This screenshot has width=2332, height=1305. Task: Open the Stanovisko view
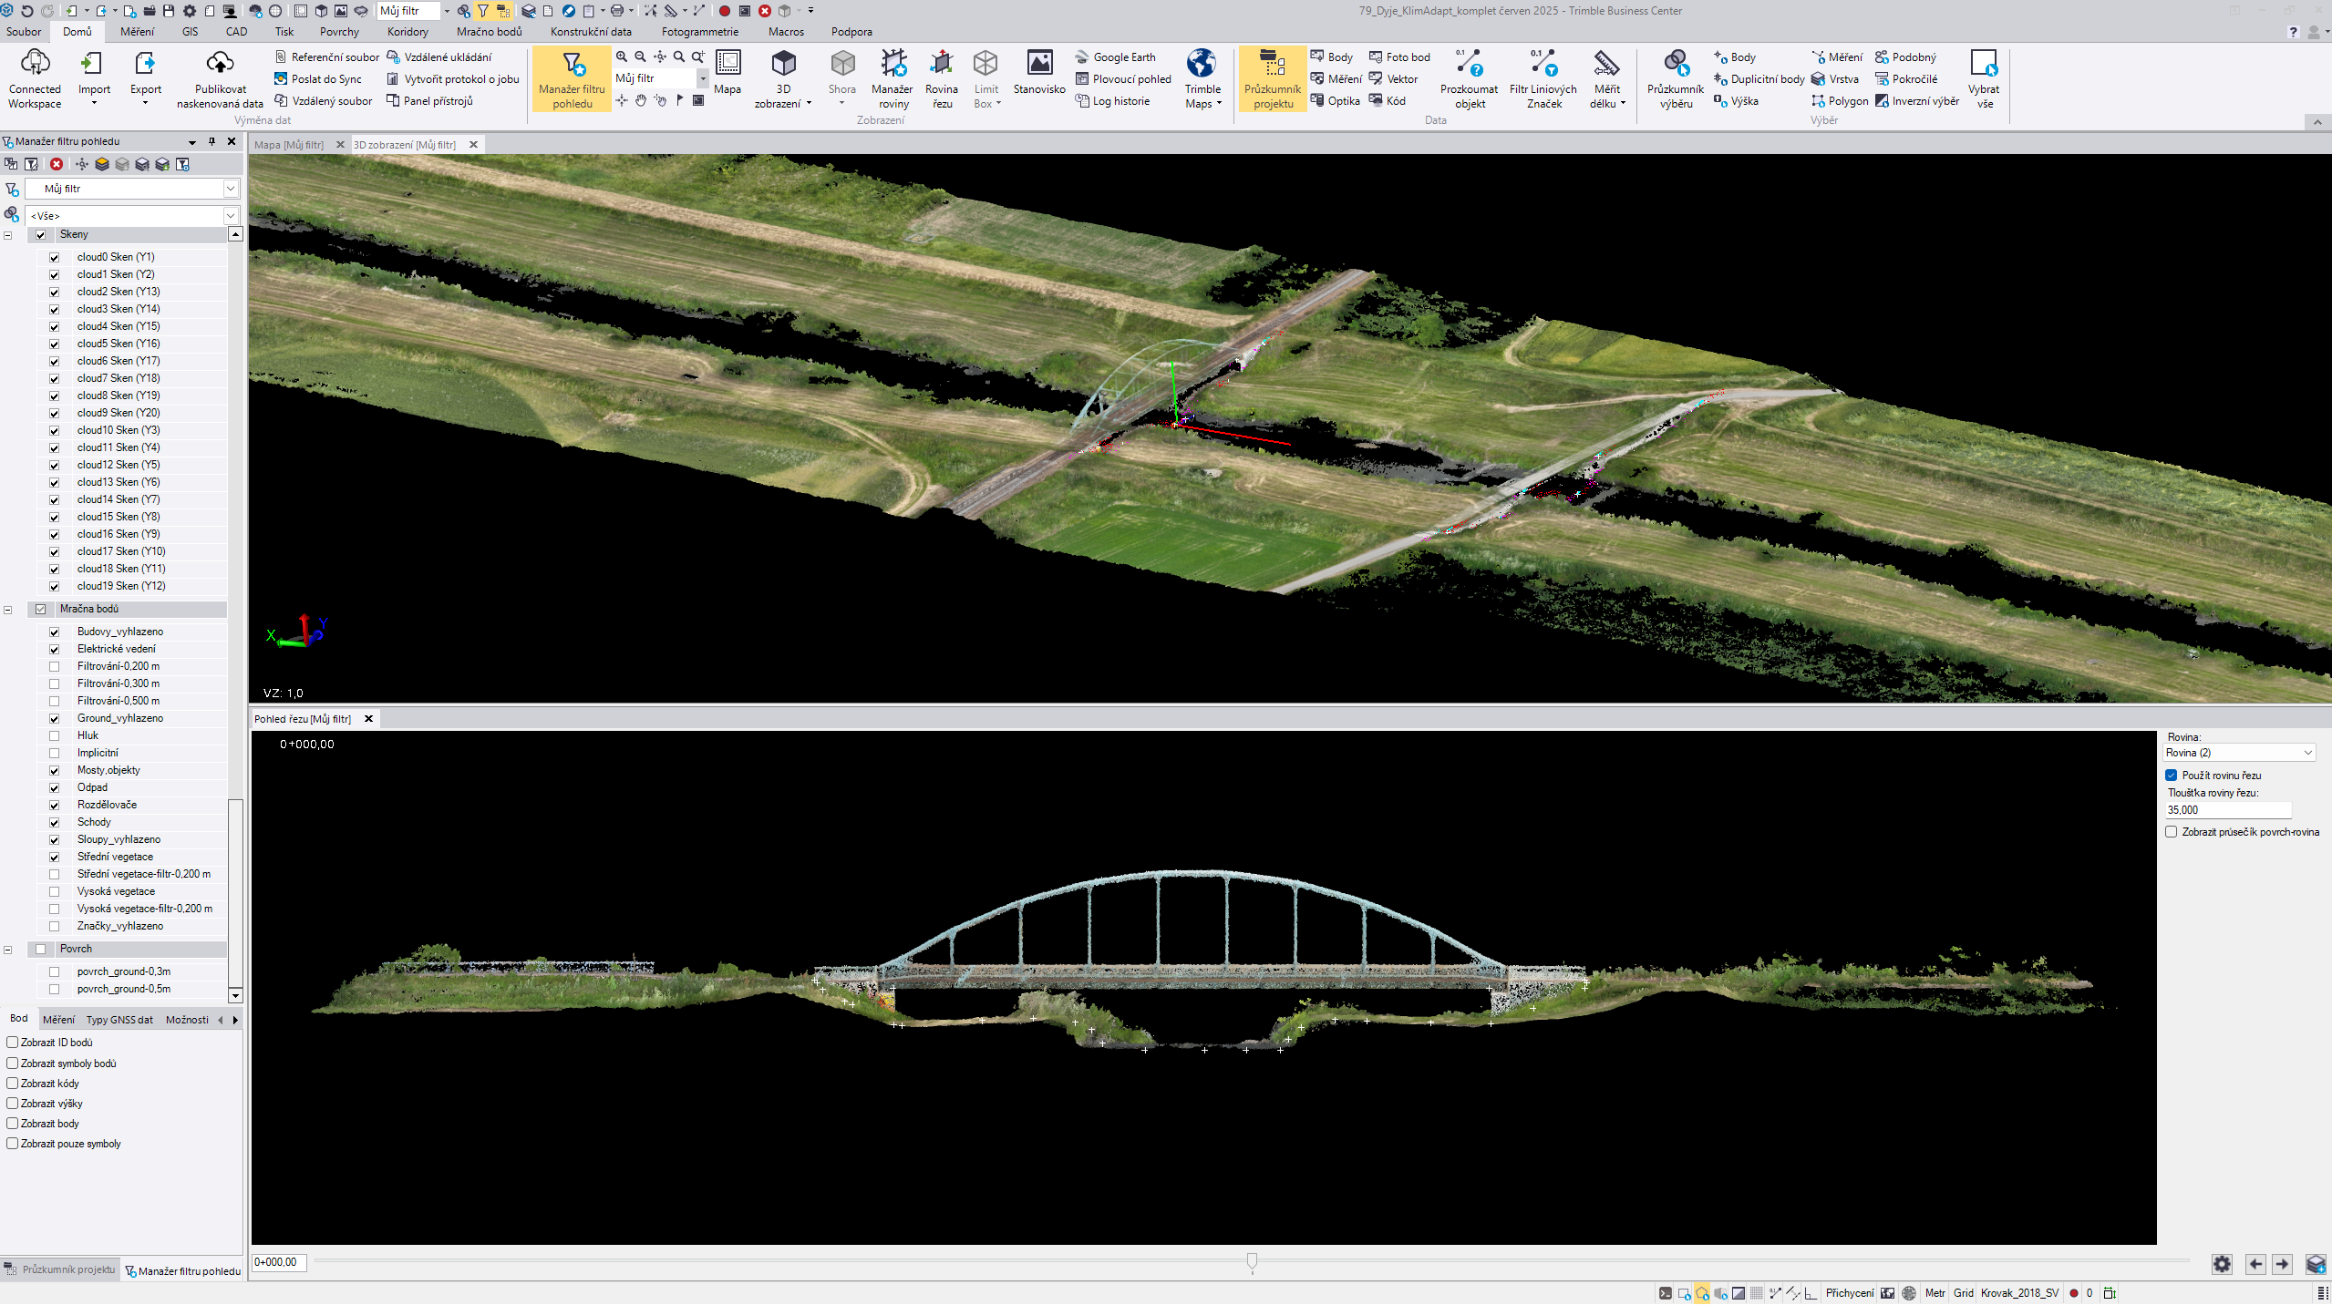pos(1039,73)
